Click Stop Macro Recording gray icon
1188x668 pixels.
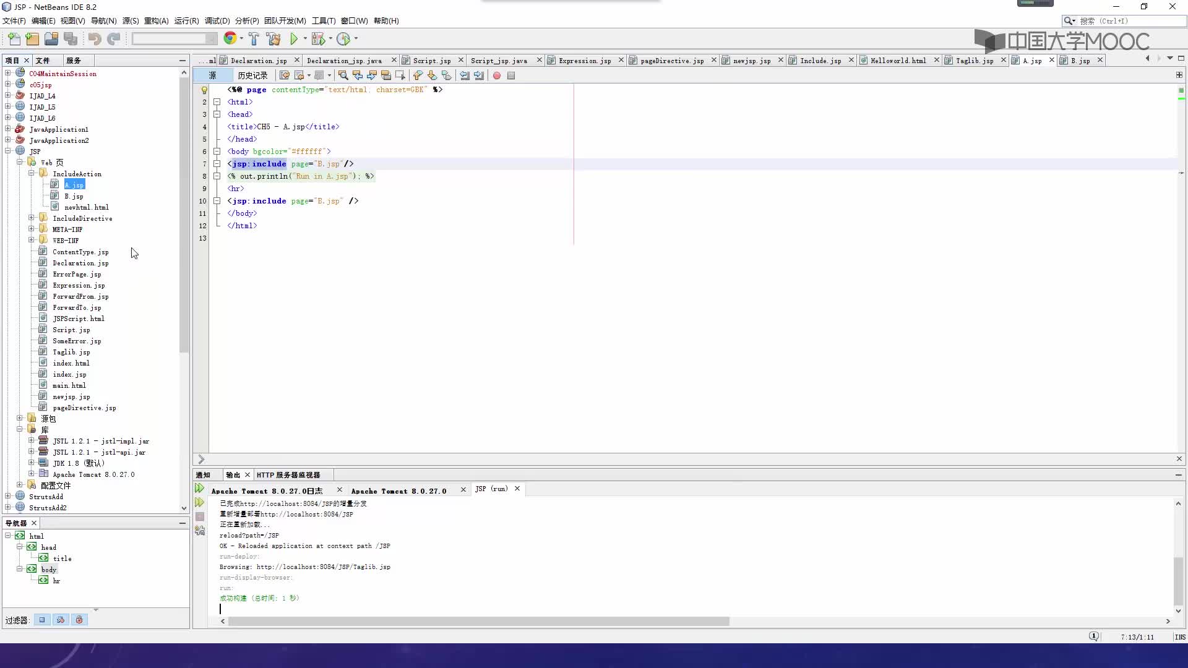coord(511,75)
